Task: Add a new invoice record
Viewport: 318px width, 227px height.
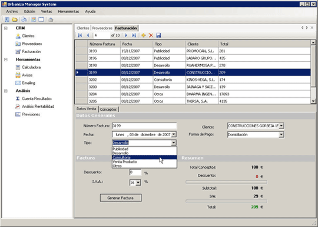Action: (x=143, y=35)
